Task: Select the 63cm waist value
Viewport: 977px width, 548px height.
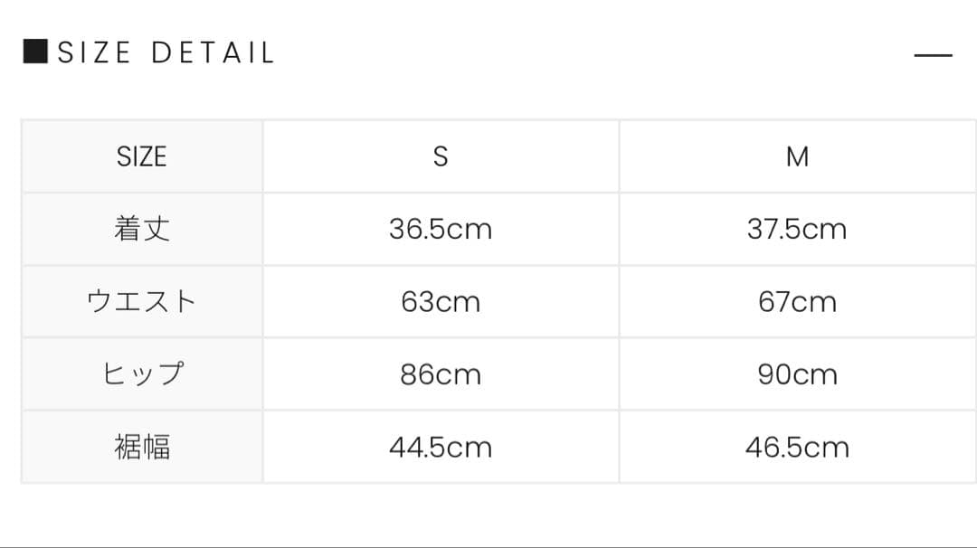Action: pyautogui.click(x=441, y=301)
